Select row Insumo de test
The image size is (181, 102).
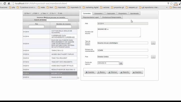50,77
